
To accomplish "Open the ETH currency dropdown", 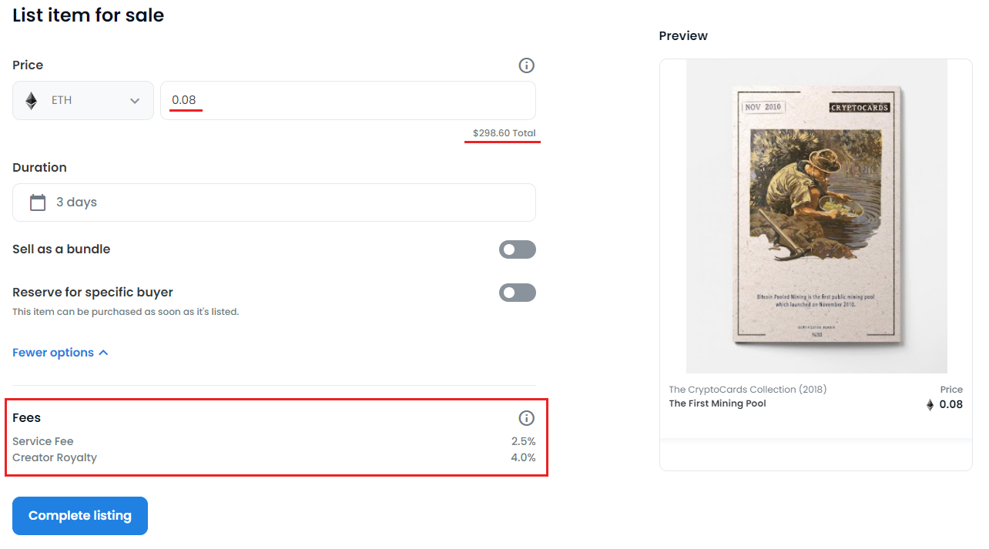I will click(x=82, y=100).
